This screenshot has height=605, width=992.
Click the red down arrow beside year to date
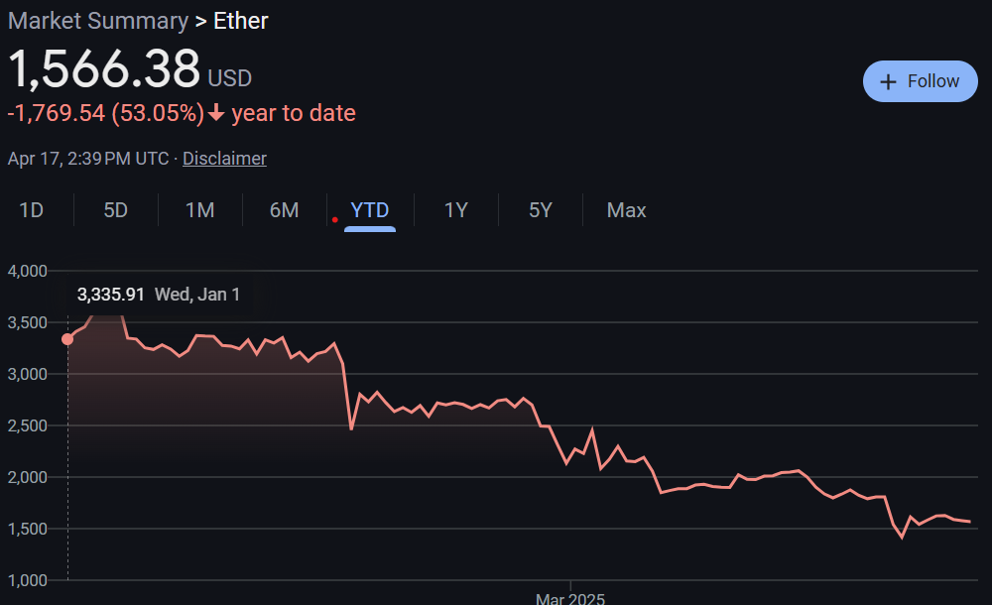click(216, 113)
